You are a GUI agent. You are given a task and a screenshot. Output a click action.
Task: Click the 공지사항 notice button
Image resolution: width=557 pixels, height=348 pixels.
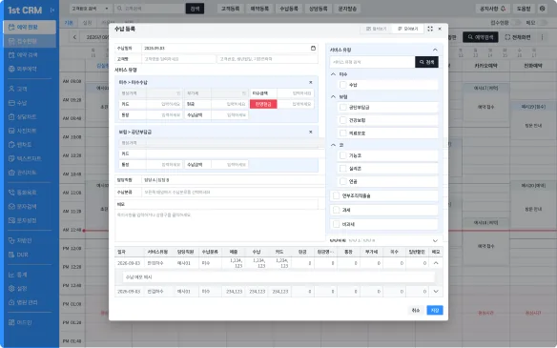pos(492,9)
